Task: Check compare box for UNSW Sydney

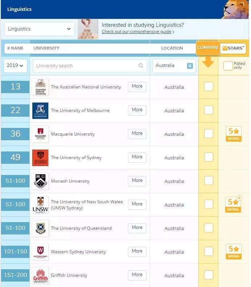Action: pos(209,204)
